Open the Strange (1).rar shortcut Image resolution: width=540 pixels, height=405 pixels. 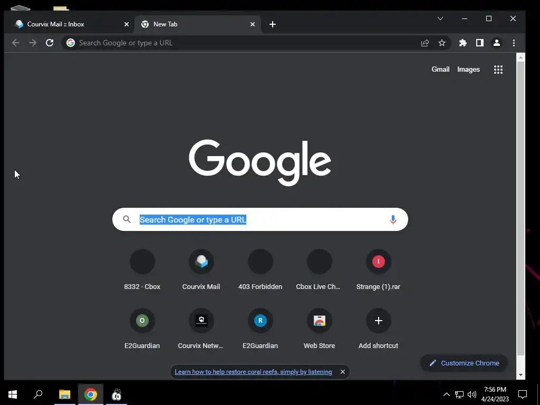point(379,269)
